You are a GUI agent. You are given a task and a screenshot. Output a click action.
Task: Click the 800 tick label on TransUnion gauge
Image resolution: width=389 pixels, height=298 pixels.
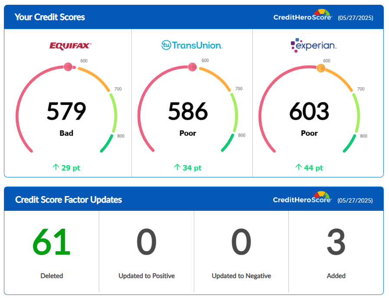[x=242, y=135]
